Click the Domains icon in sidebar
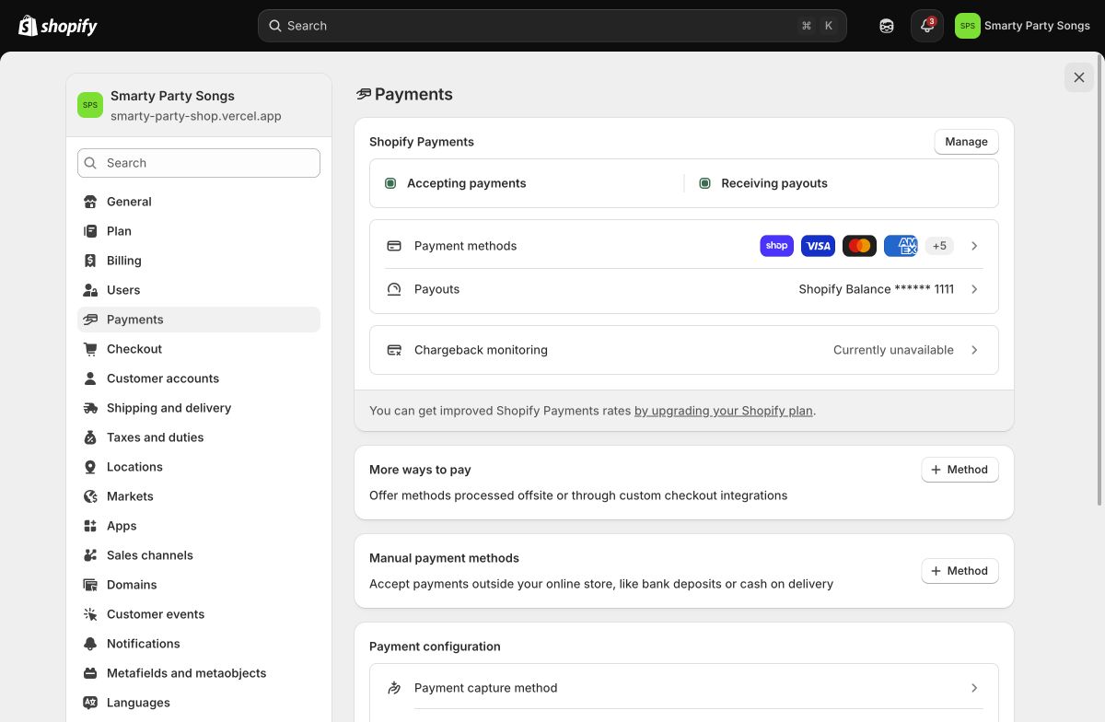This screenshot has width=1105, height=722. click(x=90, y=585)
